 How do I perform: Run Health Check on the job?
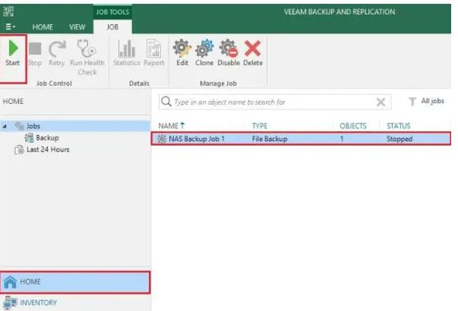coord(87,58)
